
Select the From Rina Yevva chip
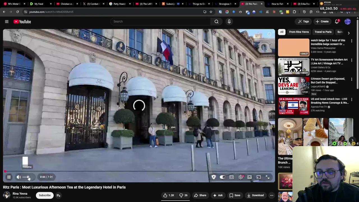coord(299,32)
